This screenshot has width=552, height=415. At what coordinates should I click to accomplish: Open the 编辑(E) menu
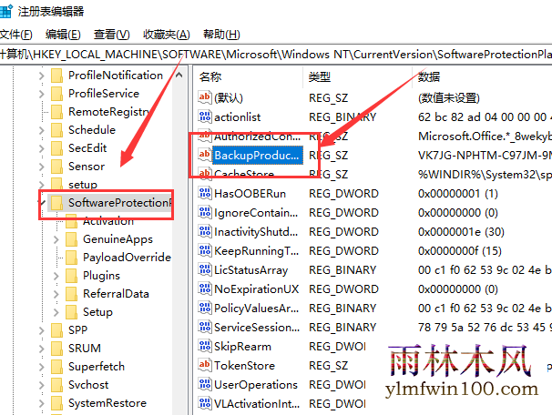pos(63,35)
